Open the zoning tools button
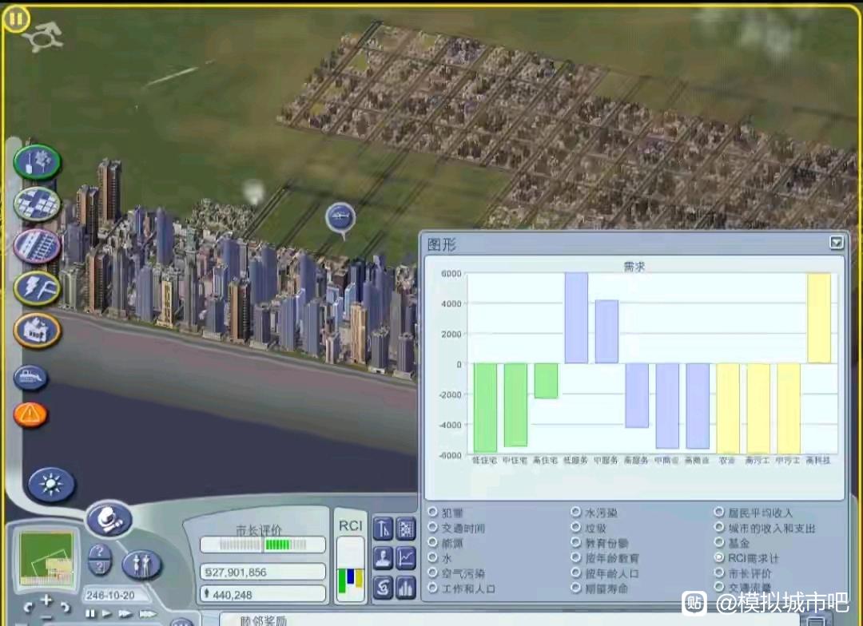Screen dimensions: 863x626 pos(37,204)
